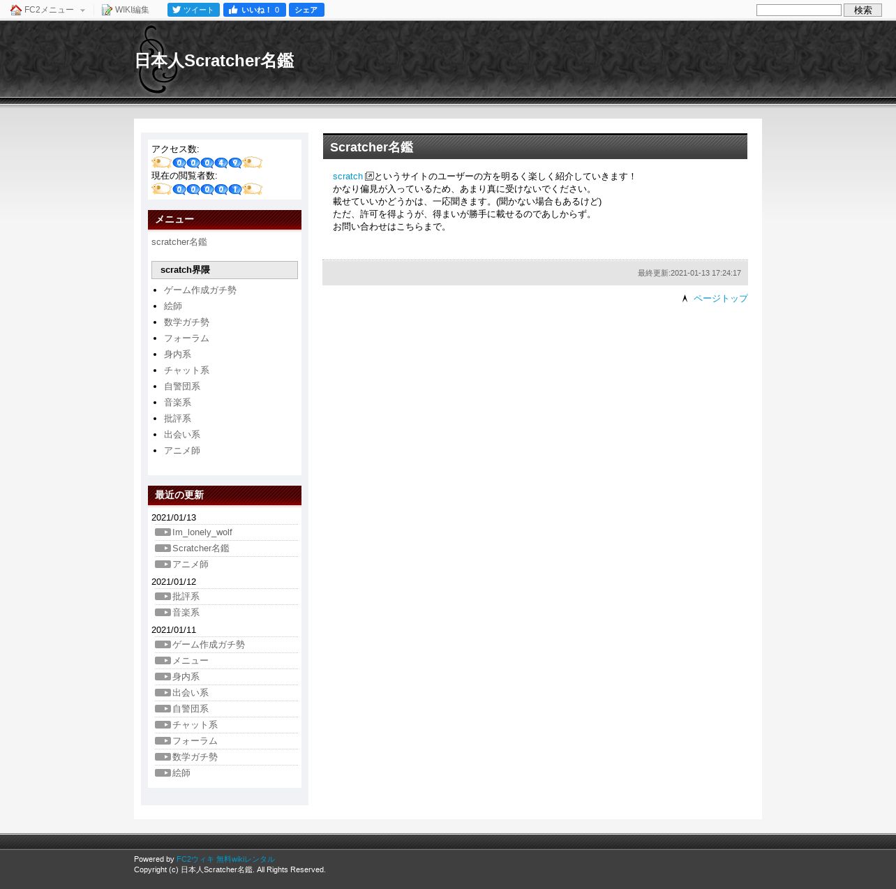Click the 最終更新:2021-01-13 17:24:17 text

(x=689, y=274)
